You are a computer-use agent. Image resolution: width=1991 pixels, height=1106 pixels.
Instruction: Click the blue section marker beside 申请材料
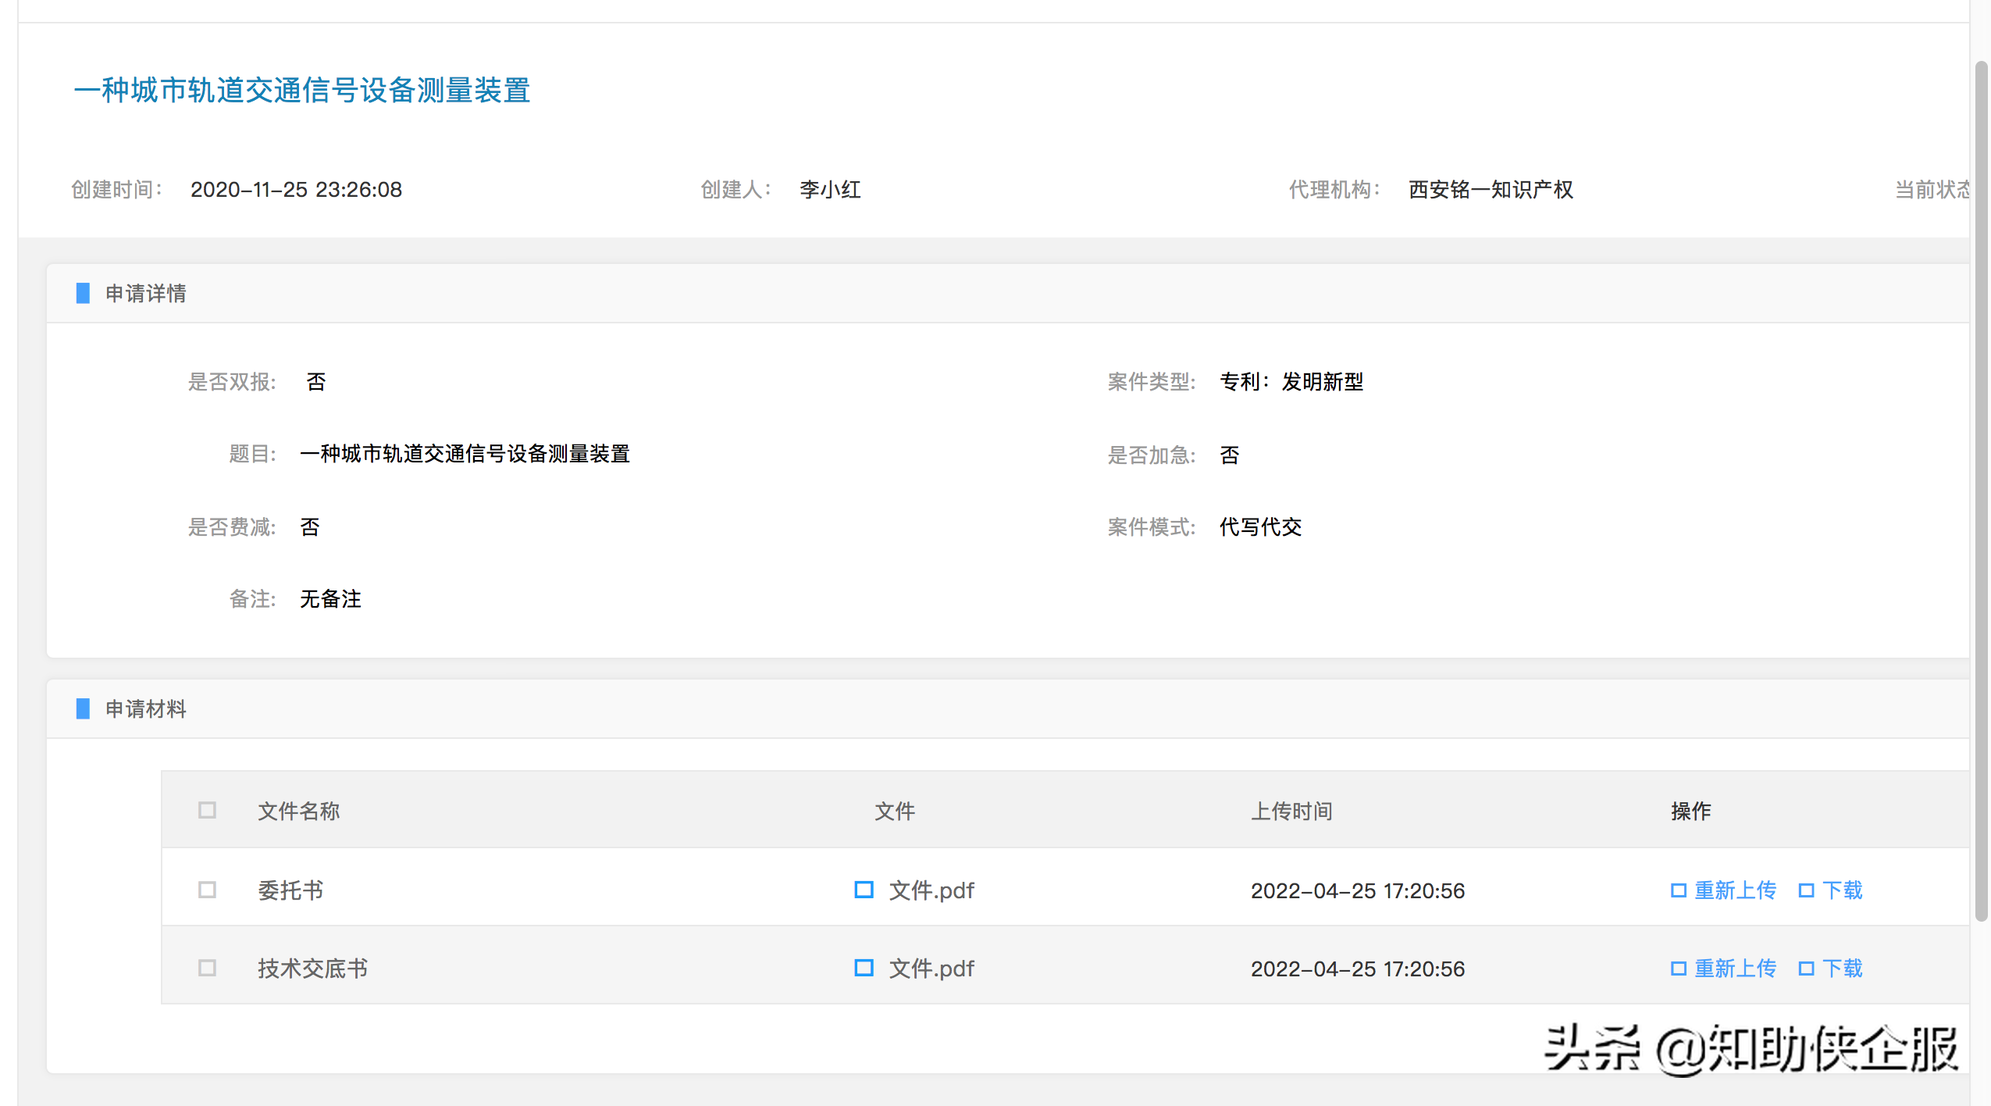tap(83, 708)
